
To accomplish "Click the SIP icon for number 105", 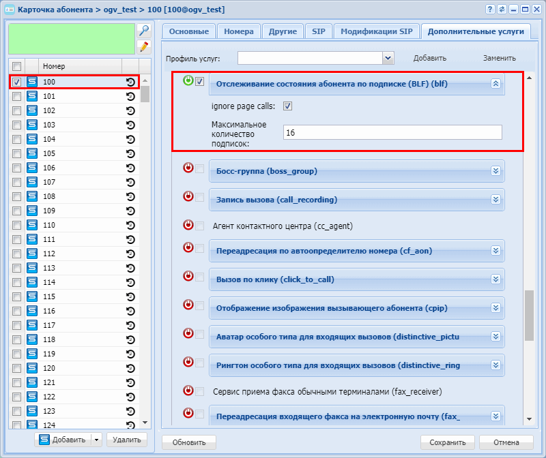I will pyautogui.click(x=32, y=153).
